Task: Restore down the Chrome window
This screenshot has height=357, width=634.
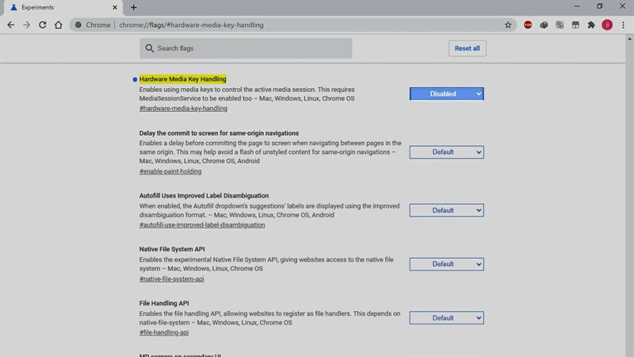Action: pyautogui.click(x=600, y=6)
